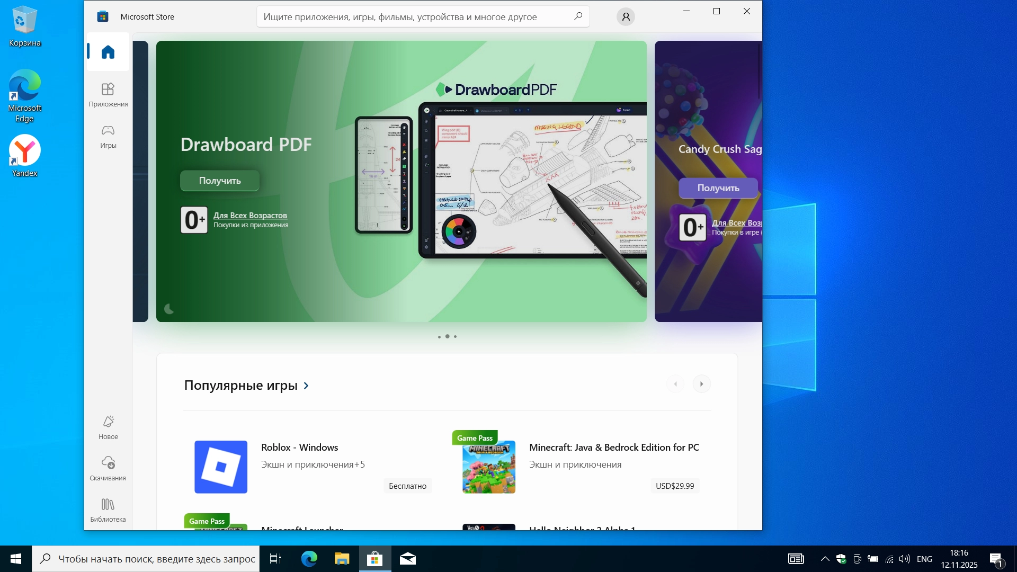This screenshot has height=572, width=1017.
Task: Click the search magnifier icon
Action: point(578,16)
